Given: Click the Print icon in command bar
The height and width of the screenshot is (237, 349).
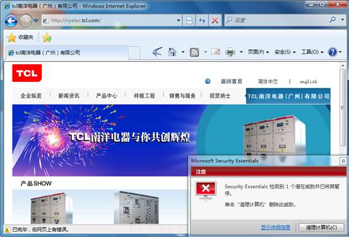Looking at the screenshot, I should [x=230, y=52].
